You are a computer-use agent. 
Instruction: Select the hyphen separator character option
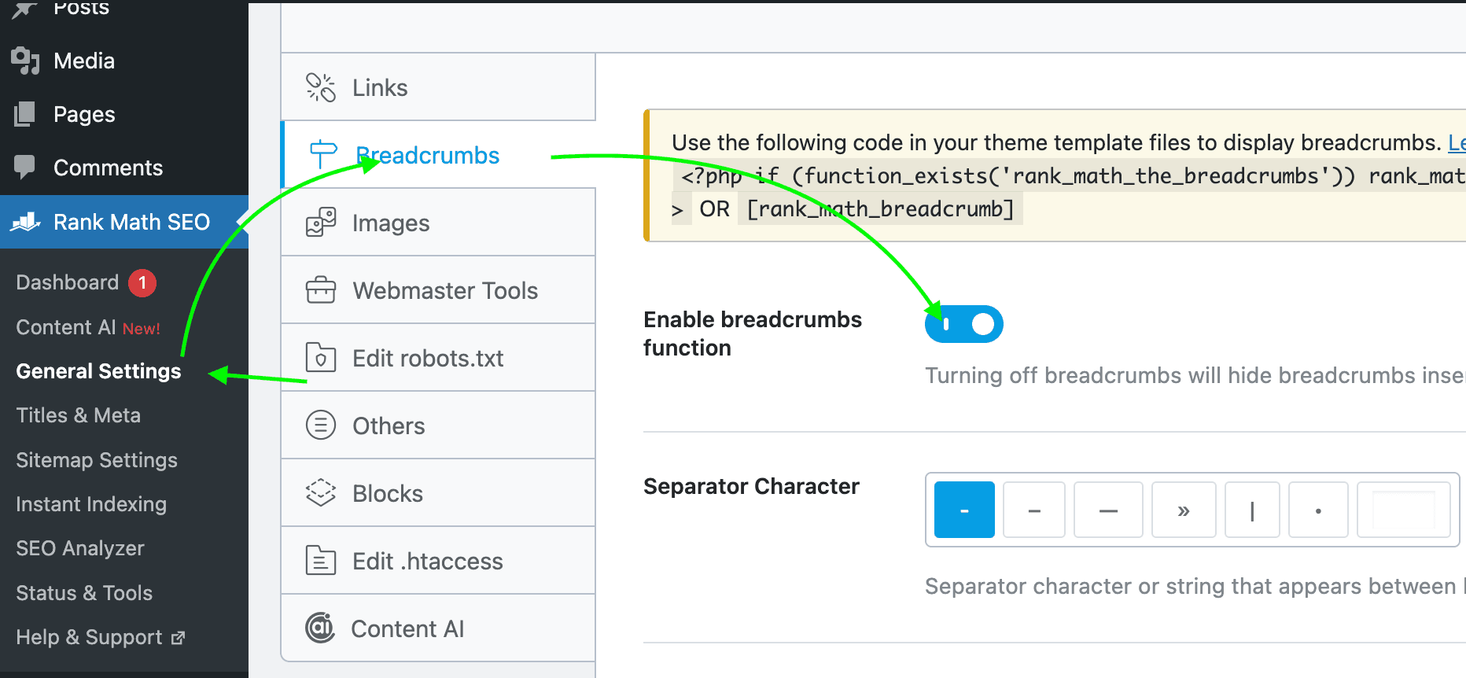[964, 510]
